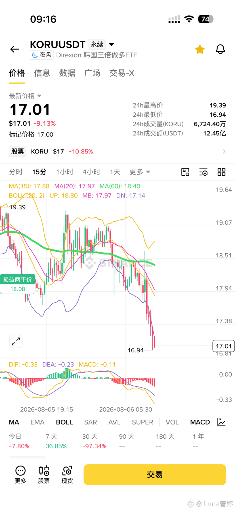This screenshot has width=235, height=511.
Task: Tap the DIF: -0.33 MACD legend
Action: click(x=23, y=364)
